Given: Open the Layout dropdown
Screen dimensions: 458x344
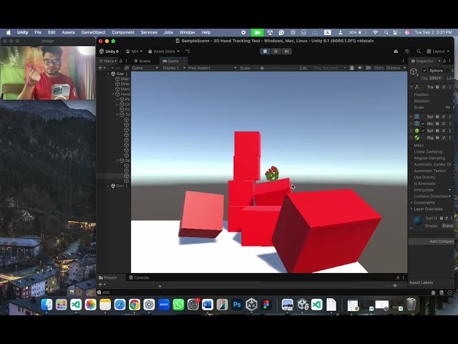Looking at the screenshot, I should (x=438, y=52).
